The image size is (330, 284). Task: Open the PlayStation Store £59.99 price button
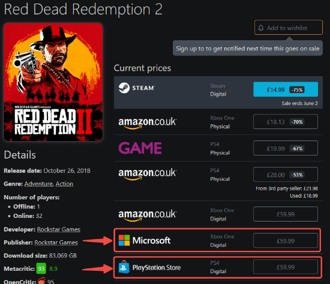tap(286, 267)
